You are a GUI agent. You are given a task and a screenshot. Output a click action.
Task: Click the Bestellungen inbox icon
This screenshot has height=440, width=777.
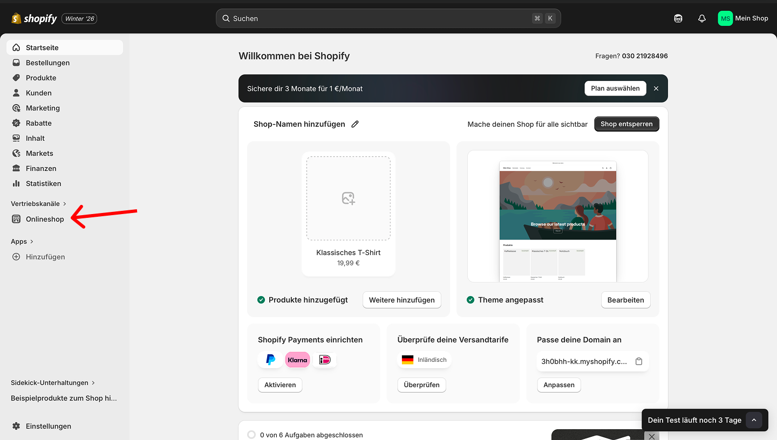[x=16, y=63]
